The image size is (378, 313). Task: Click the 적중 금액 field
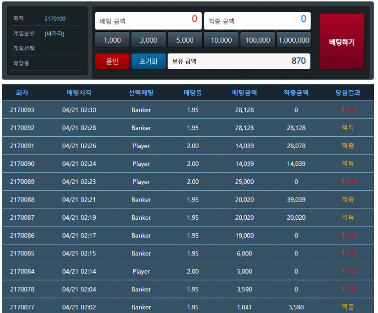pyautogui.click(x=257, y=21)
